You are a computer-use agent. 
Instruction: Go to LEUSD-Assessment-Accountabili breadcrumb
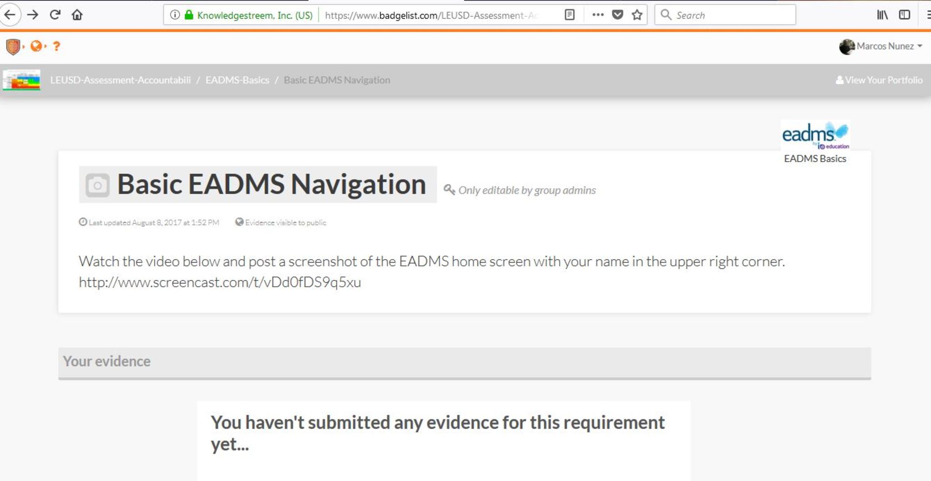(x=120, y=80)
